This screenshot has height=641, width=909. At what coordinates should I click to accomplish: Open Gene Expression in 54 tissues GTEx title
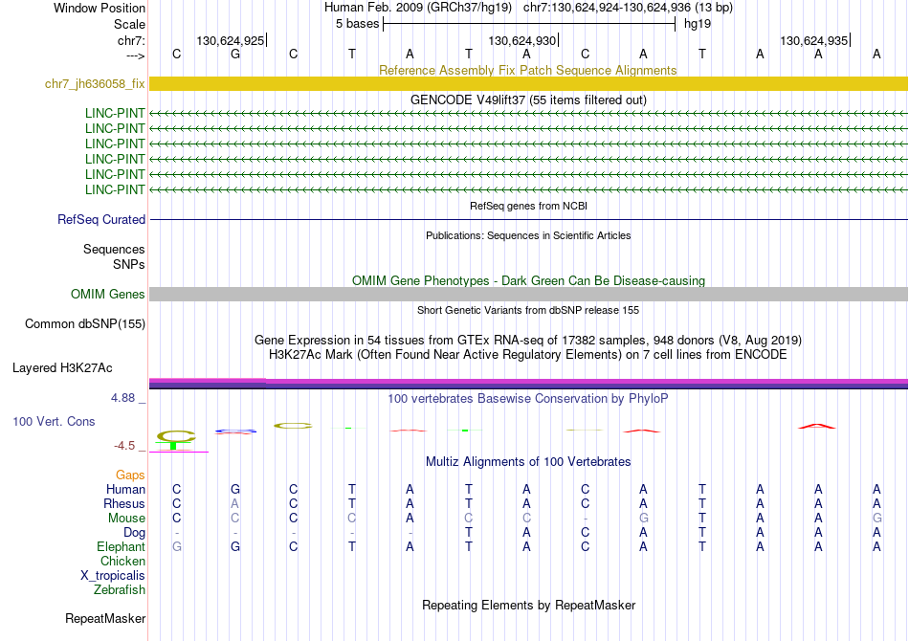tap(528, 340)
